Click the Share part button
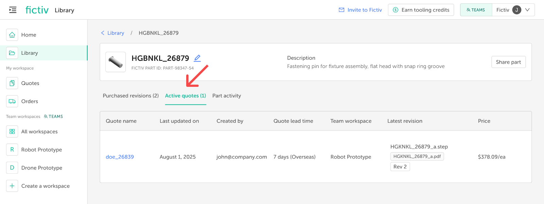 point(508,62)
